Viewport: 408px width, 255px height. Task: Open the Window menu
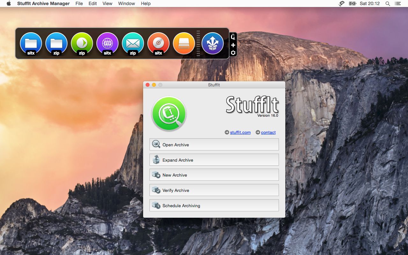[x=127, y=4]
